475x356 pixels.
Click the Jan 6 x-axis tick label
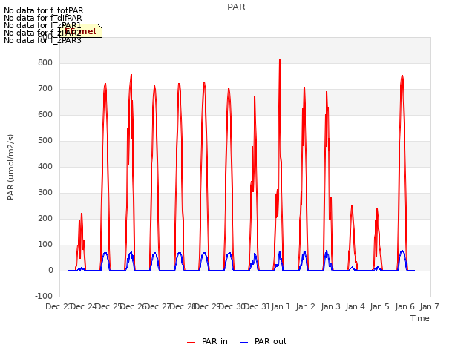(404, 306)
